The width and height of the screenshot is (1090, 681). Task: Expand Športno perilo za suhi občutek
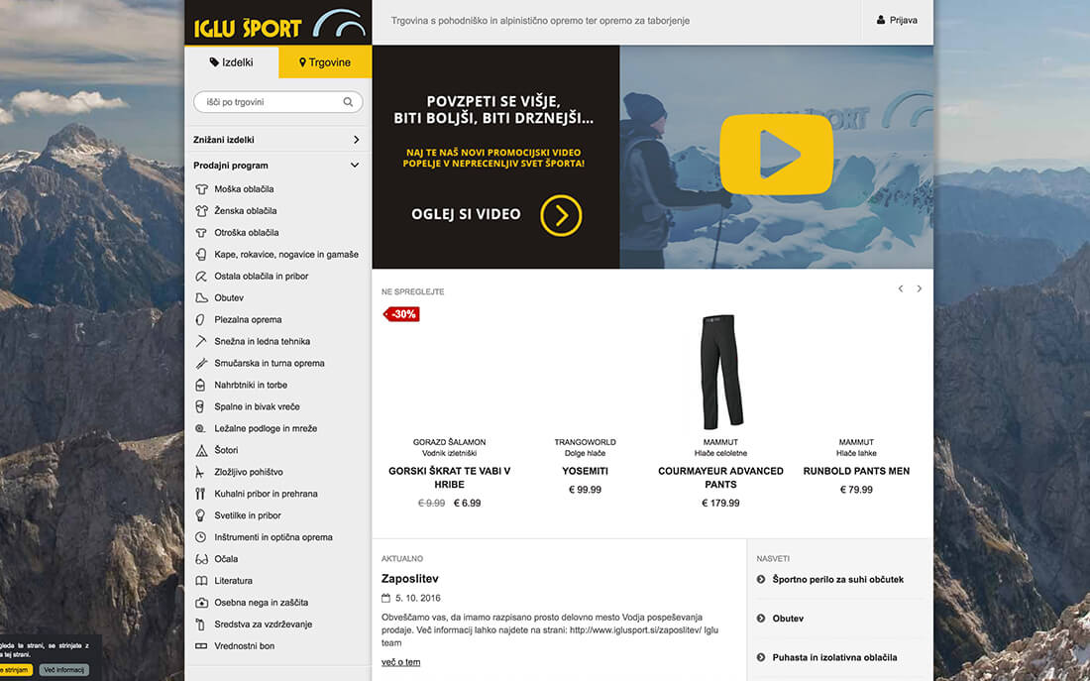837,580
